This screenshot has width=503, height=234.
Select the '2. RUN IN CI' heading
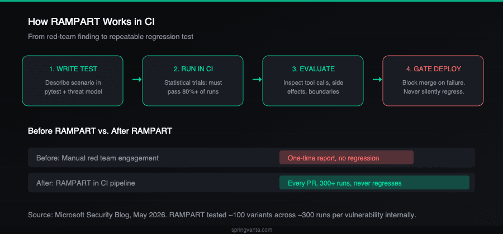[193, 69]
